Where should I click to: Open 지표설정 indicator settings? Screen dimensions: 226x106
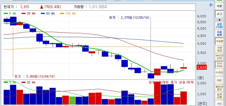point(219,33)
